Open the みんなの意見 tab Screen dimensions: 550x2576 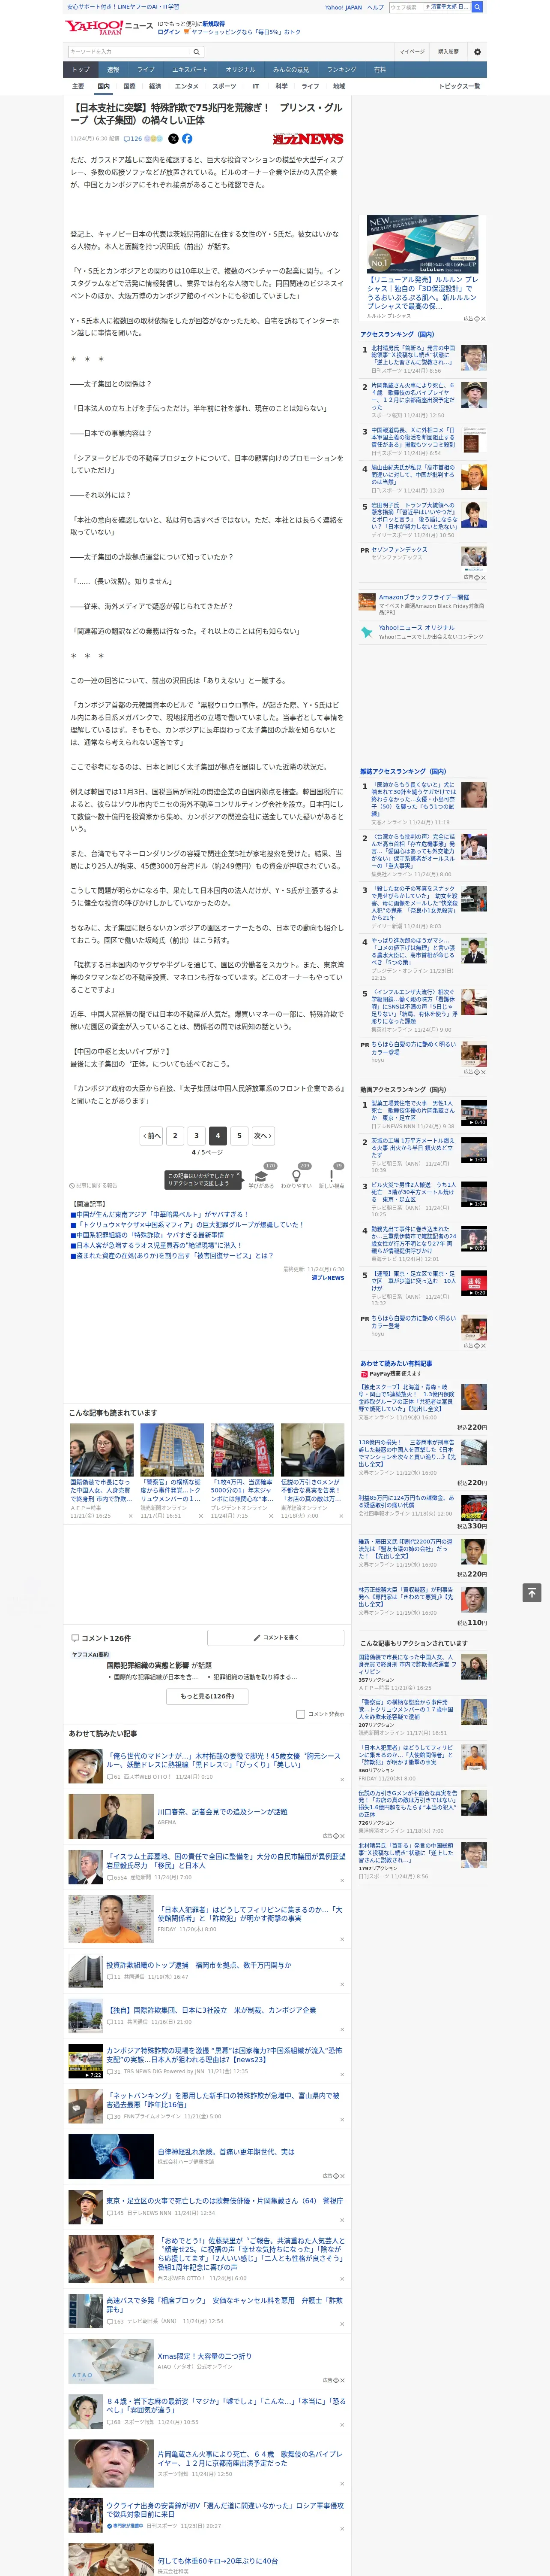coord(290,70)
